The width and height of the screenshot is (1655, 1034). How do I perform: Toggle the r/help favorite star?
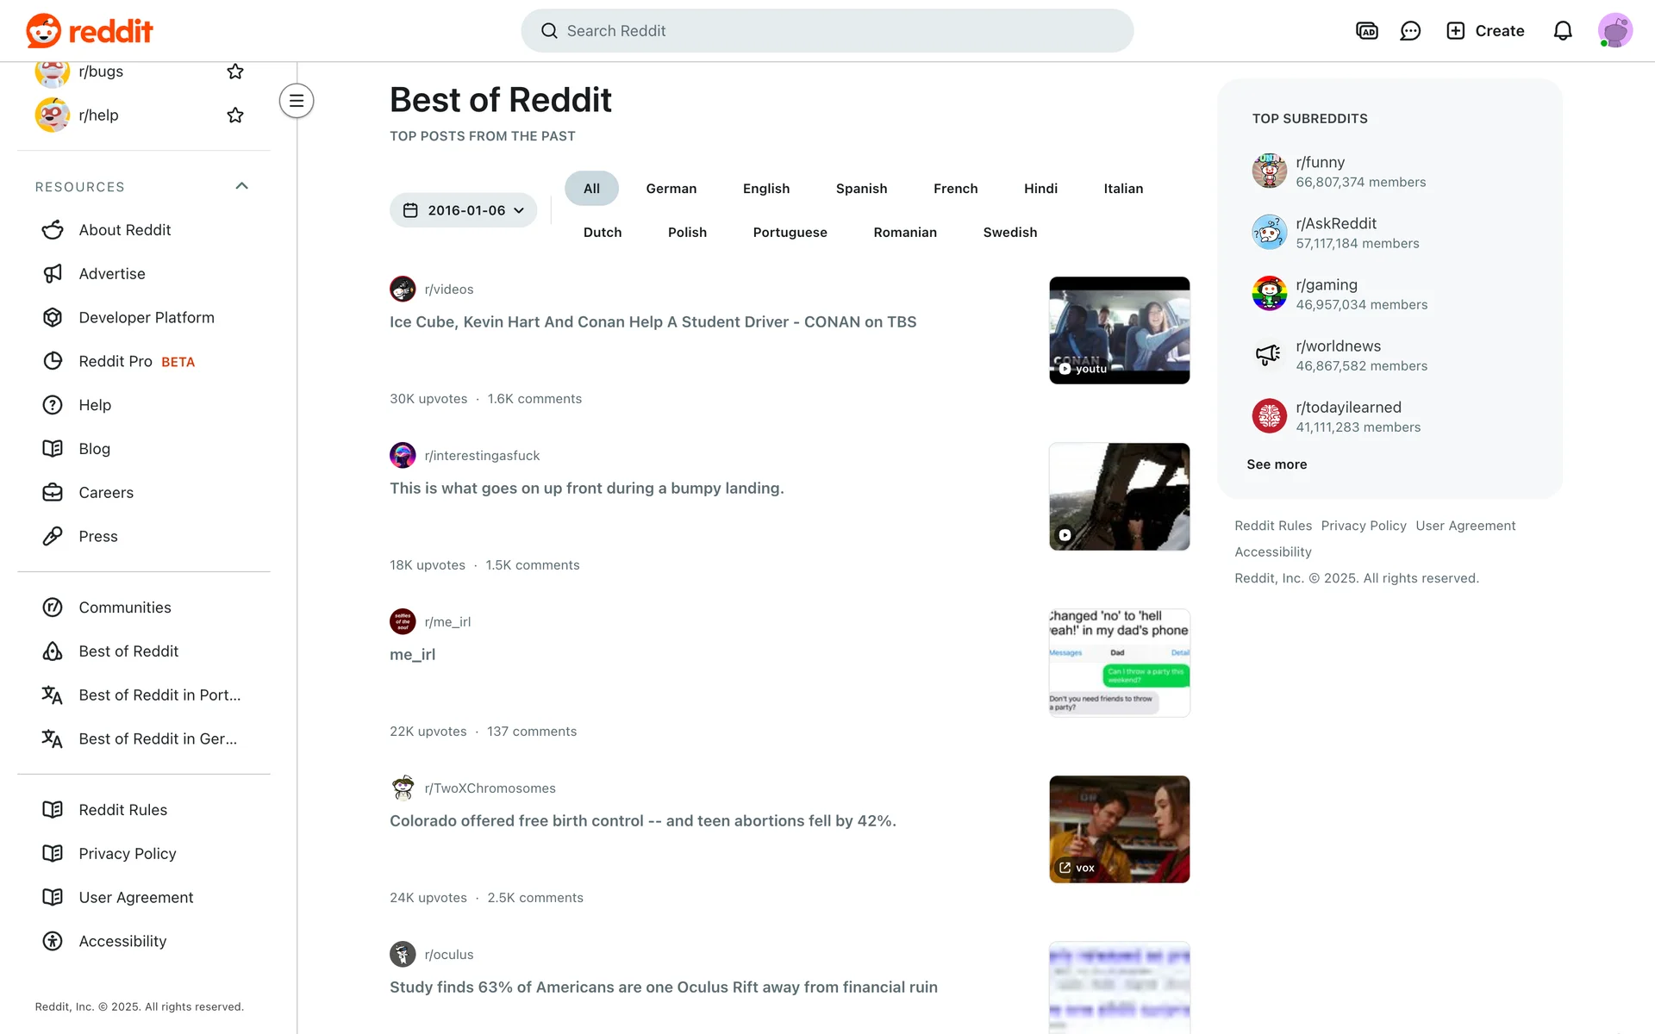(x=235, y=115)
